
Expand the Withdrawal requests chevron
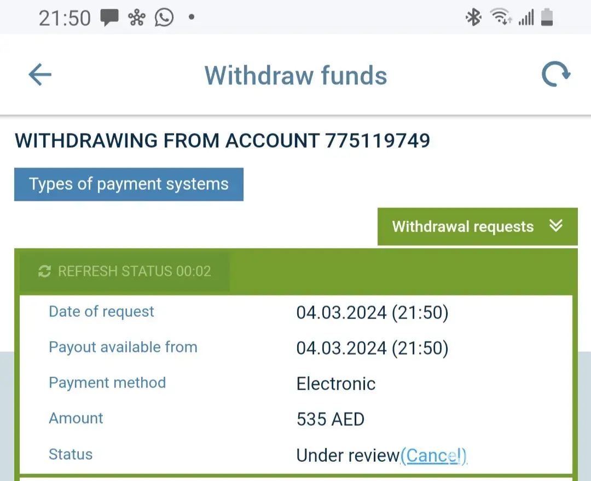pyautogui.click(x=556, y=226)
